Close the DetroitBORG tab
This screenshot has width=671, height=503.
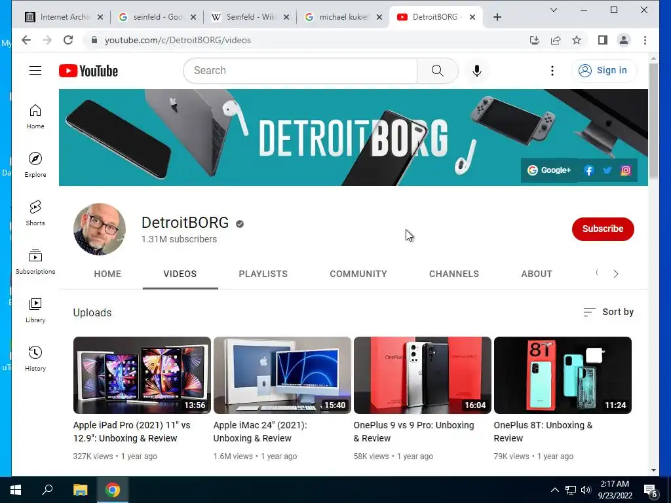coord(472,17)
